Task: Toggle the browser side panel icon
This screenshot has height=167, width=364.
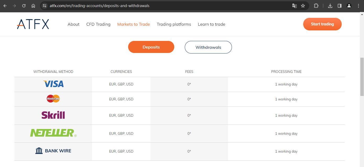Action: point(340,6)
